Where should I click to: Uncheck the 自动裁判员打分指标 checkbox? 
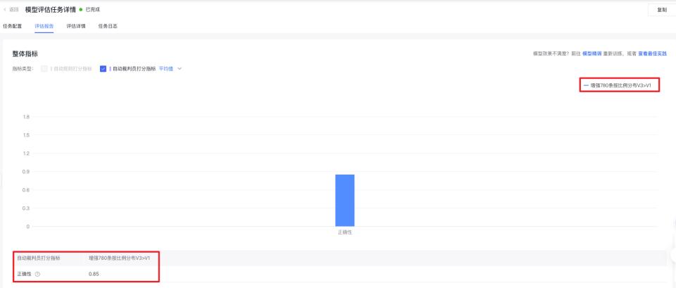(103, 68)
